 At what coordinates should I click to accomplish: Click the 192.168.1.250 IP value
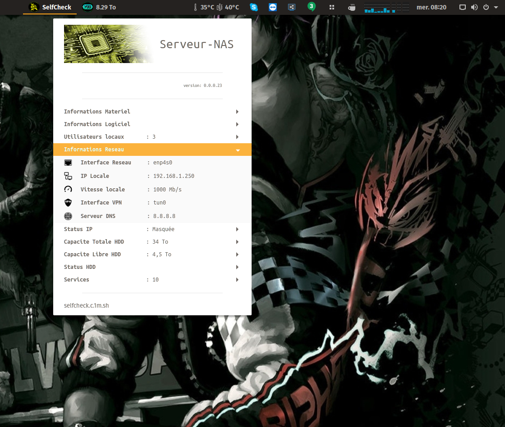pos(174,176)
